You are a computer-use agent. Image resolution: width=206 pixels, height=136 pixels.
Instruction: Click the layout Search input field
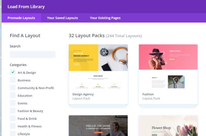tap(33, 54)
